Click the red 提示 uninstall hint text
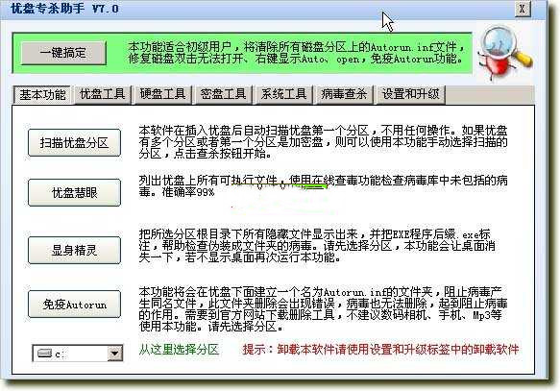Image resolution: width=560 pixels, height=391 pixels. point(380,350)
